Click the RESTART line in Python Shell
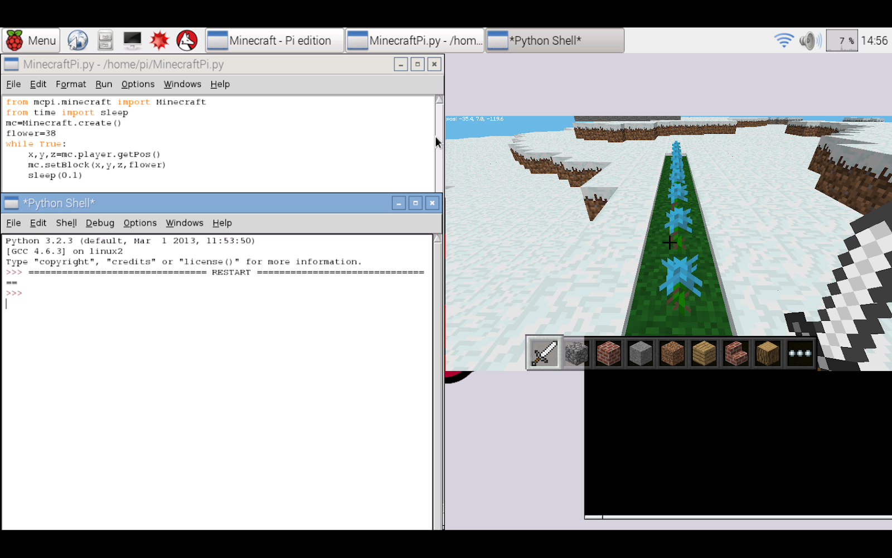 click(215, 273)
